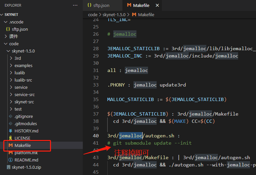
Task: Click MALLOC_STATICLIB on line 35
Action: (x=130, y=99)
